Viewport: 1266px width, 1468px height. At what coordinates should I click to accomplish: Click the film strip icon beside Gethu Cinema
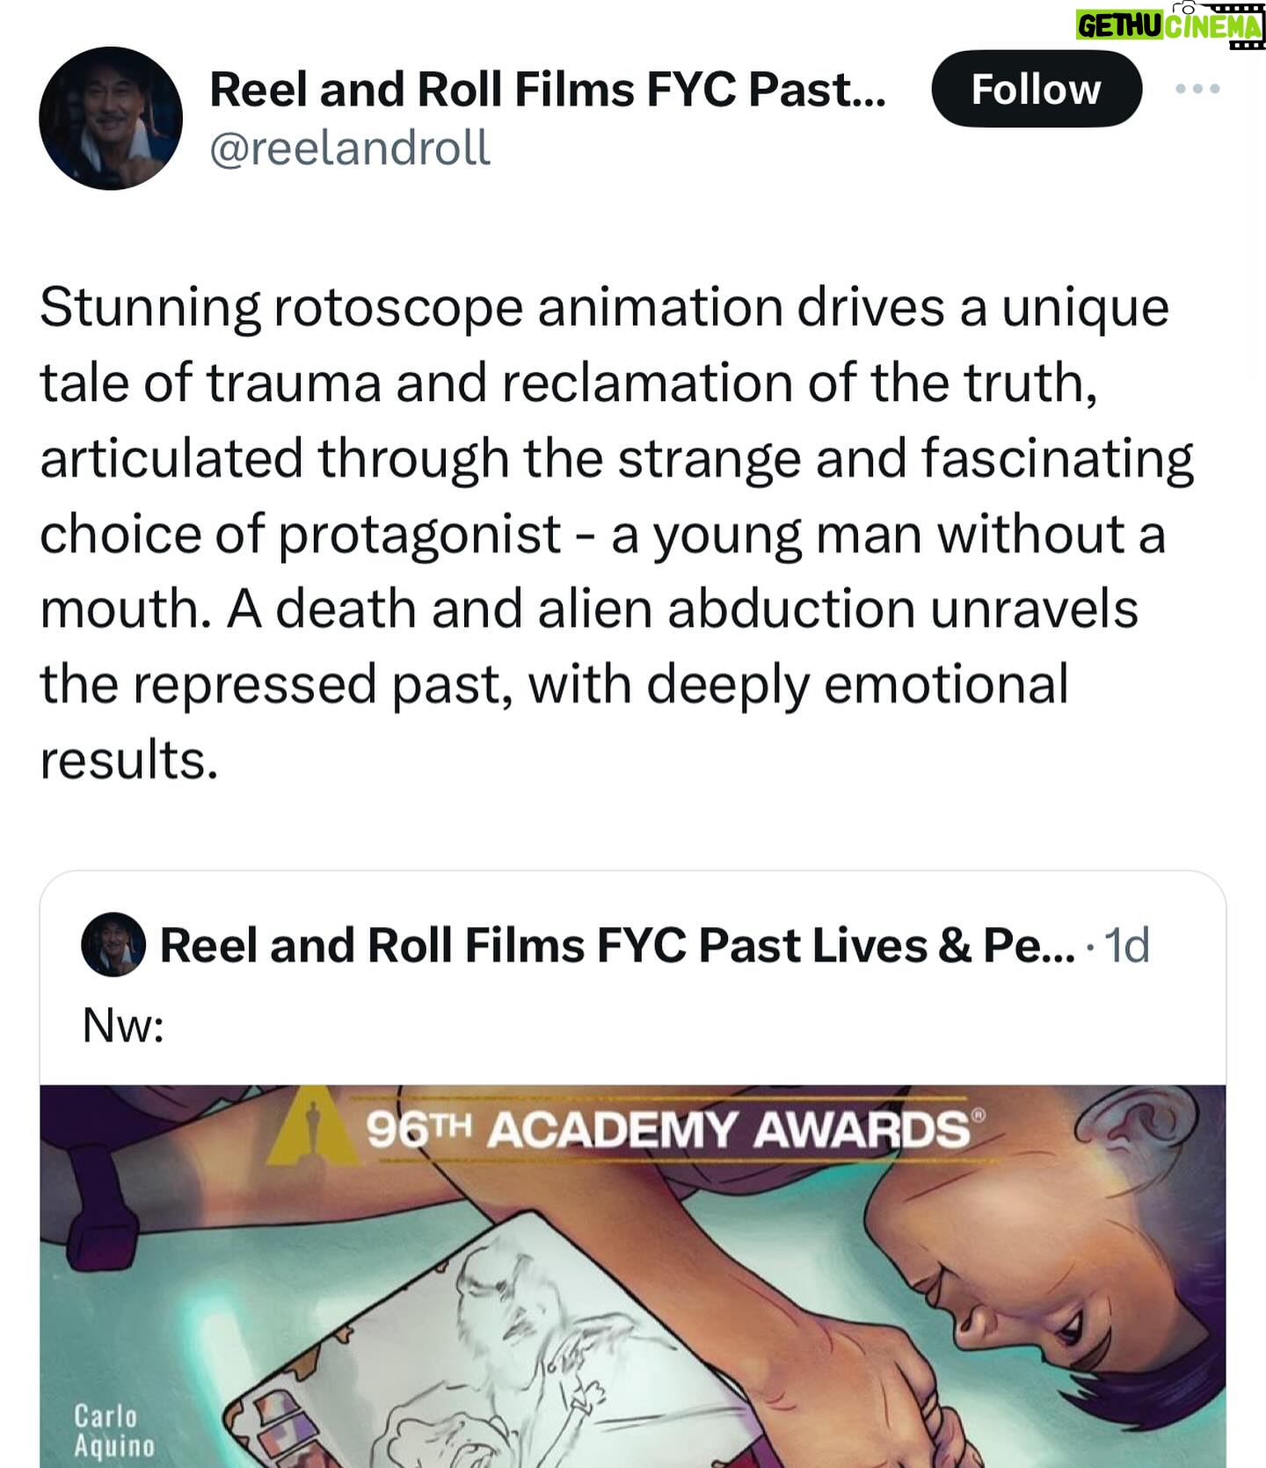coord(1245,25)
